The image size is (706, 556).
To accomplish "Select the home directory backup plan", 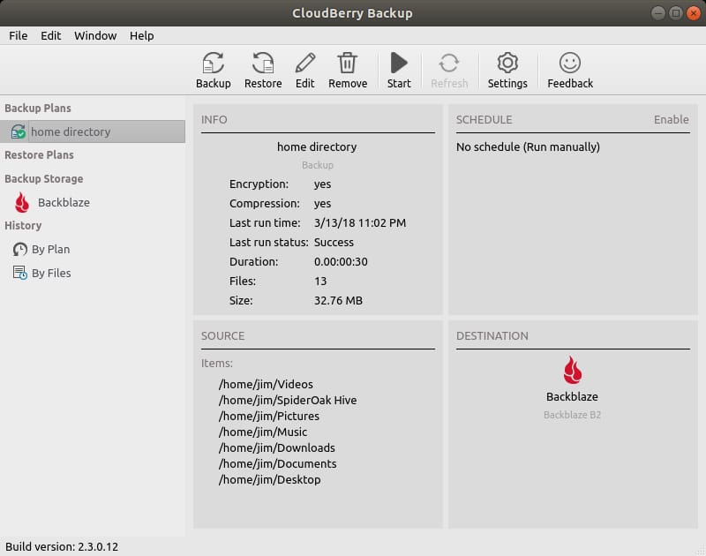I will [x=71, y=131].
